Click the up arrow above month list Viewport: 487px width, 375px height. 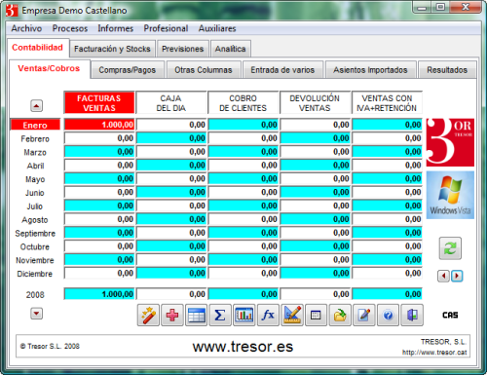[36, 105]
